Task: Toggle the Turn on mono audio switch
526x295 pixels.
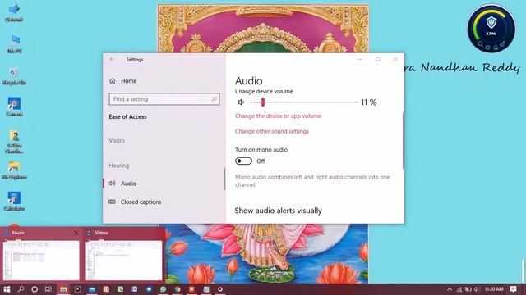Action: click(243, 161)
